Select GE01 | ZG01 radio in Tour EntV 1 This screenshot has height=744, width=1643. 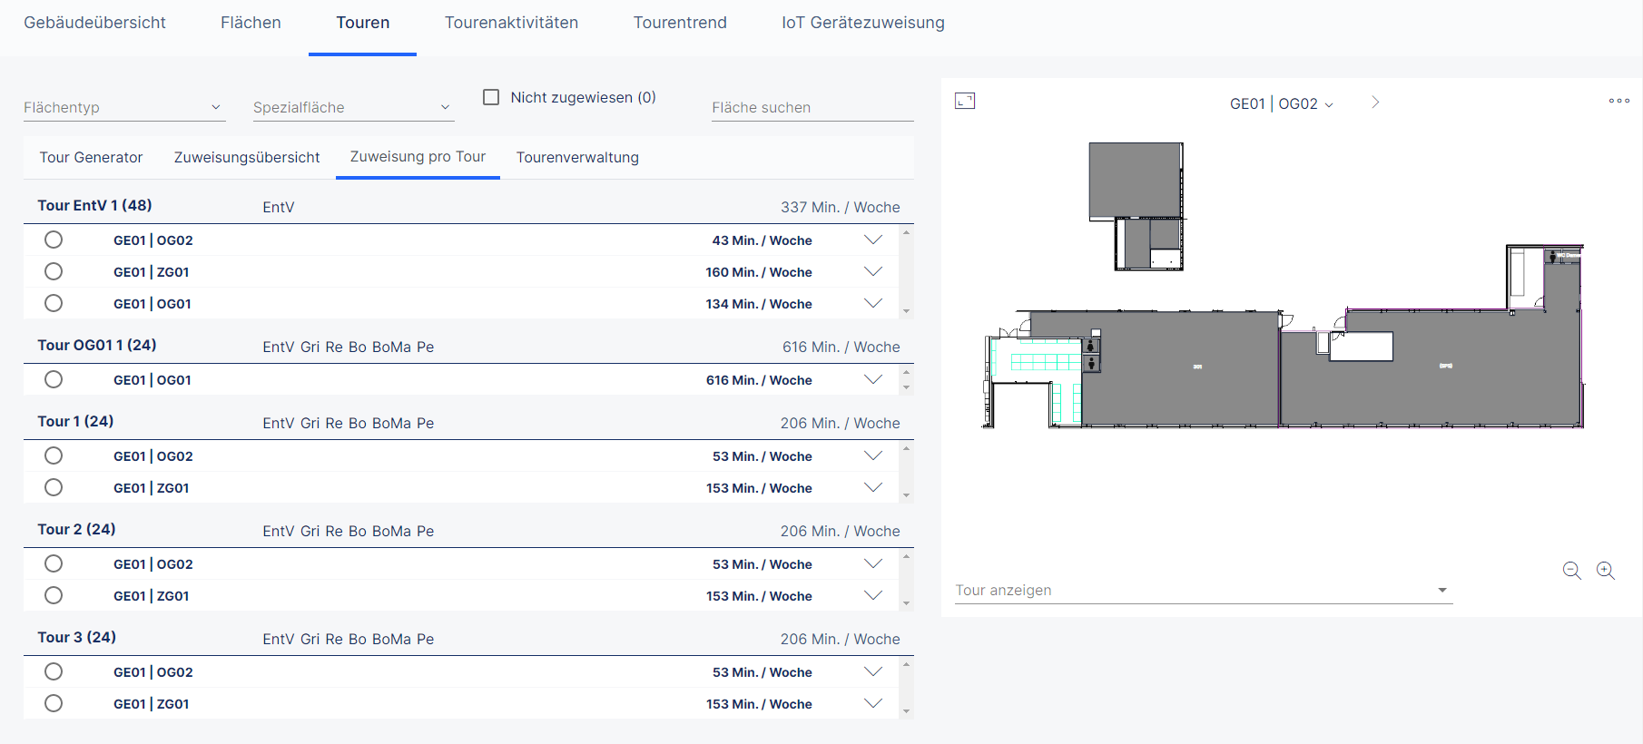pos(54,271)
